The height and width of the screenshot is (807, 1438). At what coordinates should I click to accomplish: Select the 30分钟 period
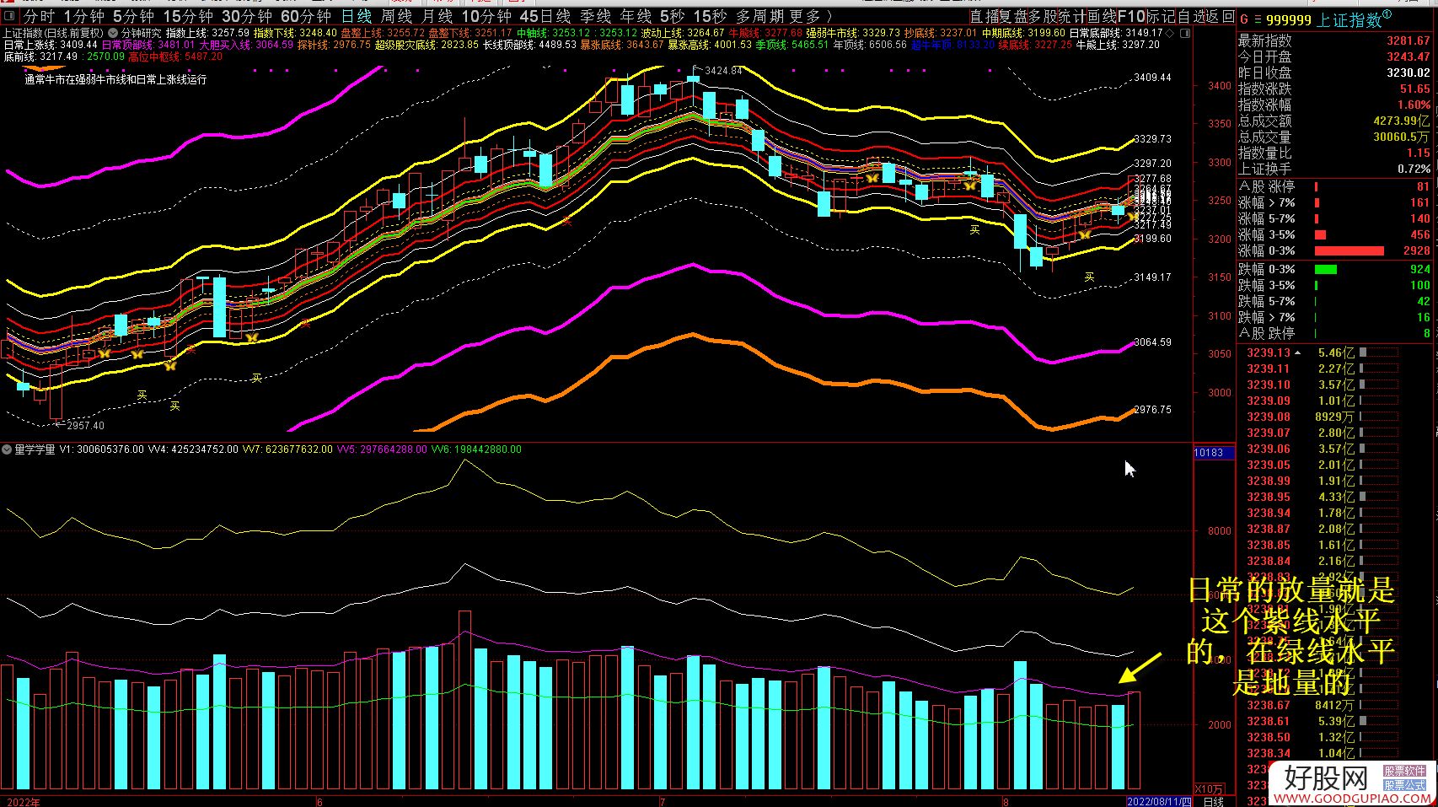coord(247,16)
